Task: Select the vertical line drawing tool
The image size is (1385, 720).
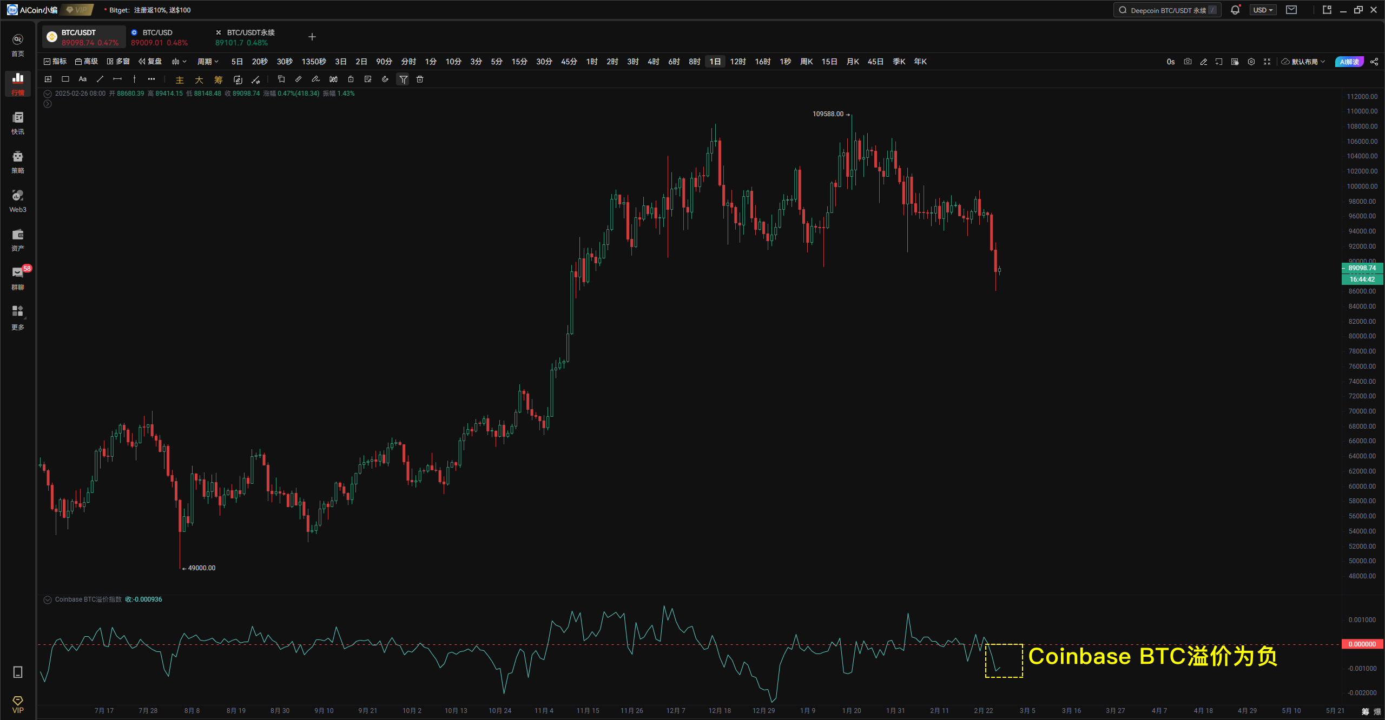Action: click(135, 79)
